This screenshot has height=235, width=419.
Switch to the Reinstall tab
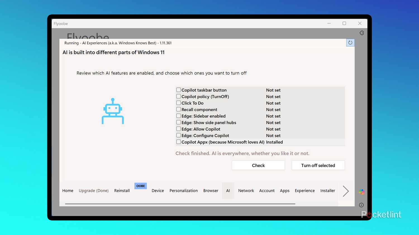pyautogui.click(x=122, y=191)
